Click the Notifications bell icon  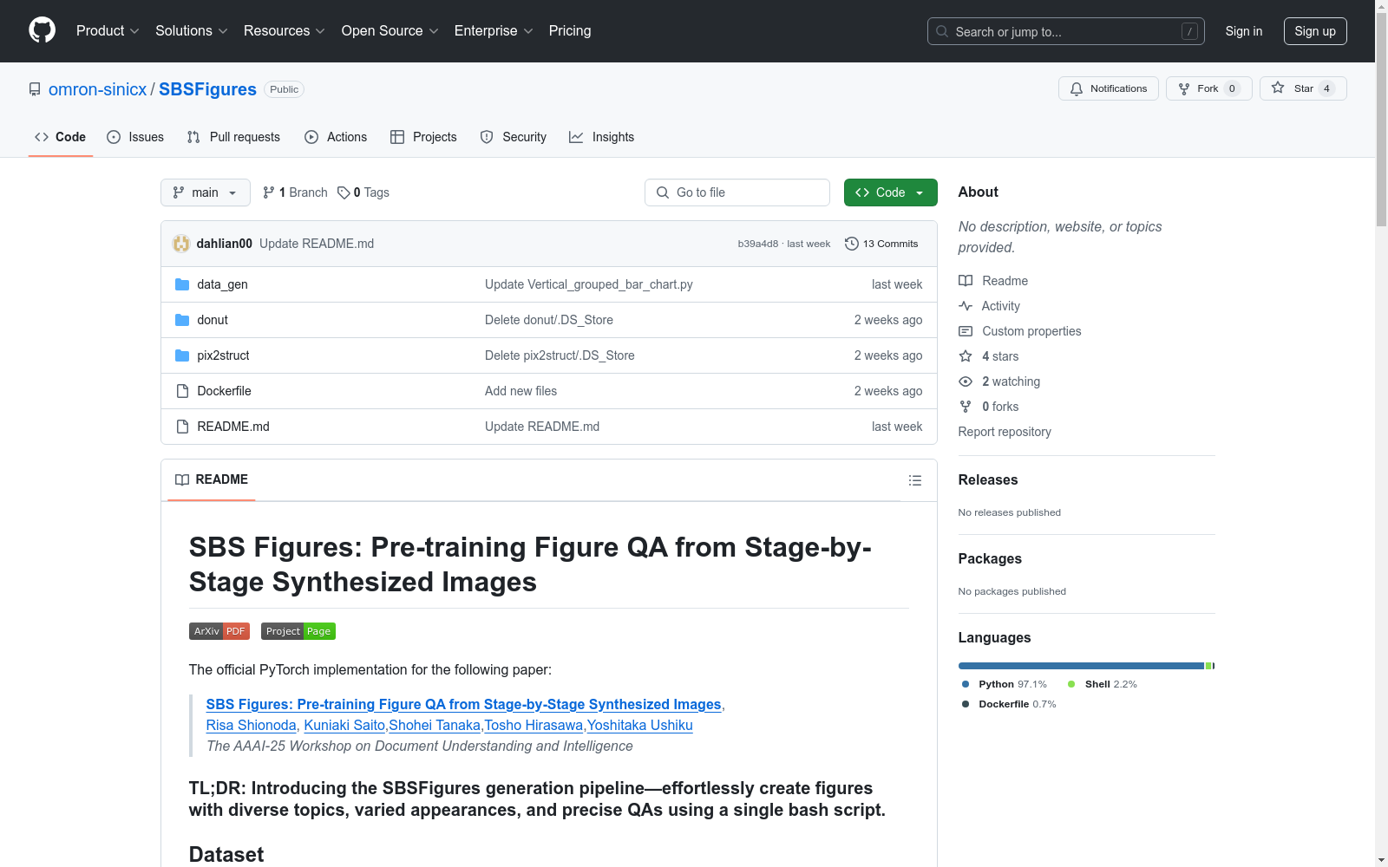pos(1077,88)
